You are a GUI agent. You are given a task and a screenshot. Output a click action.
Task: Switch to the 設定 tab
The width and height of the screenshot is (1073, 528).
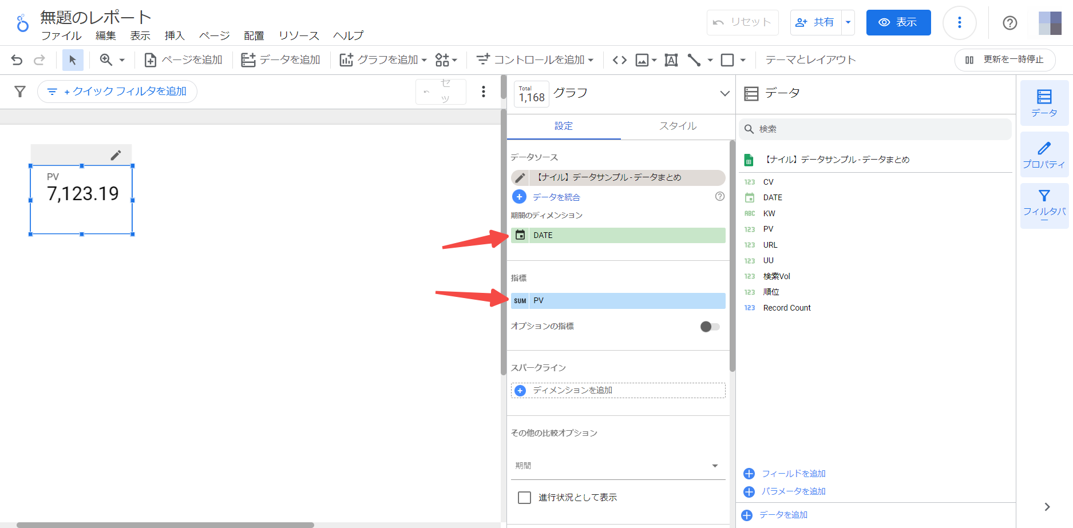[564, 126]
